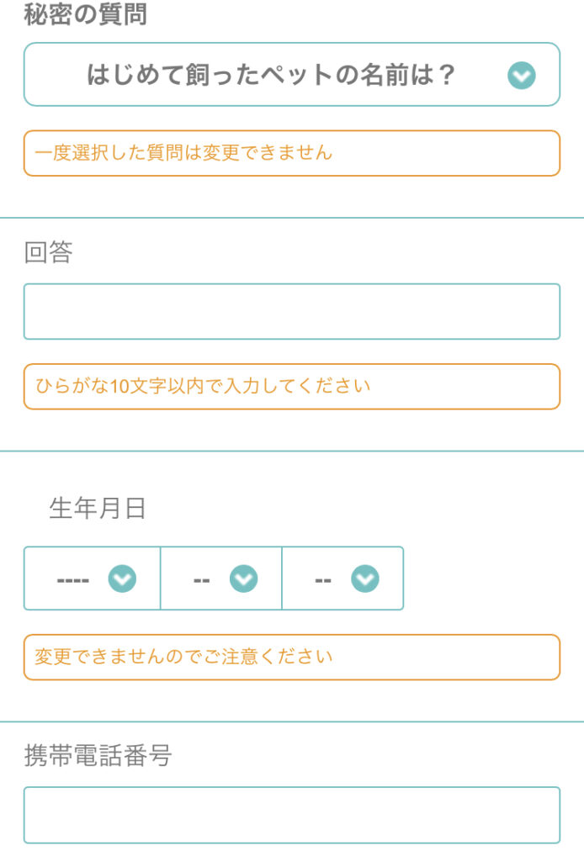Focus the 回答 answer text field
The height and width of the screenshot is (861, 584).
292,311
